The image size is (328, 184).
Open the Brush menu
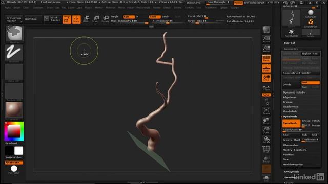(x=17, y=8)
